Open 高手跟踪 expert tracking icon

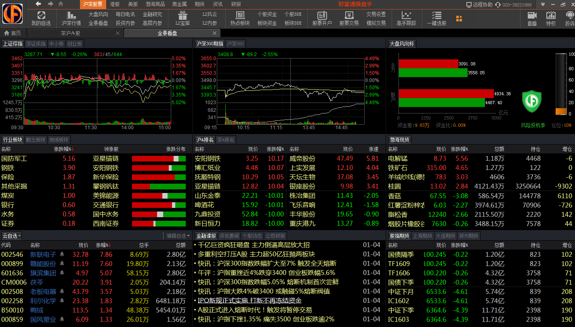coord(406,16)
